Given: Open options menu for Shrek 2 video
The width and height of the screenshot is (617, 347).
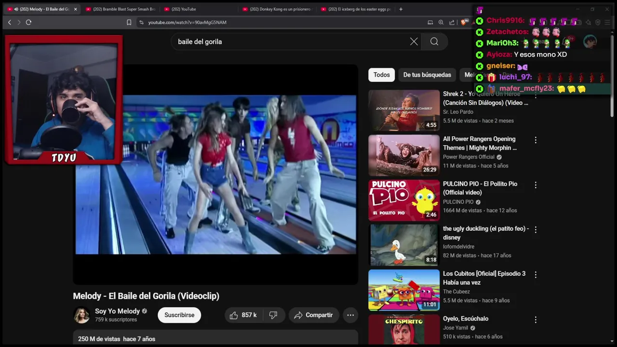Looking at the screenshot, I should (536, 95).
